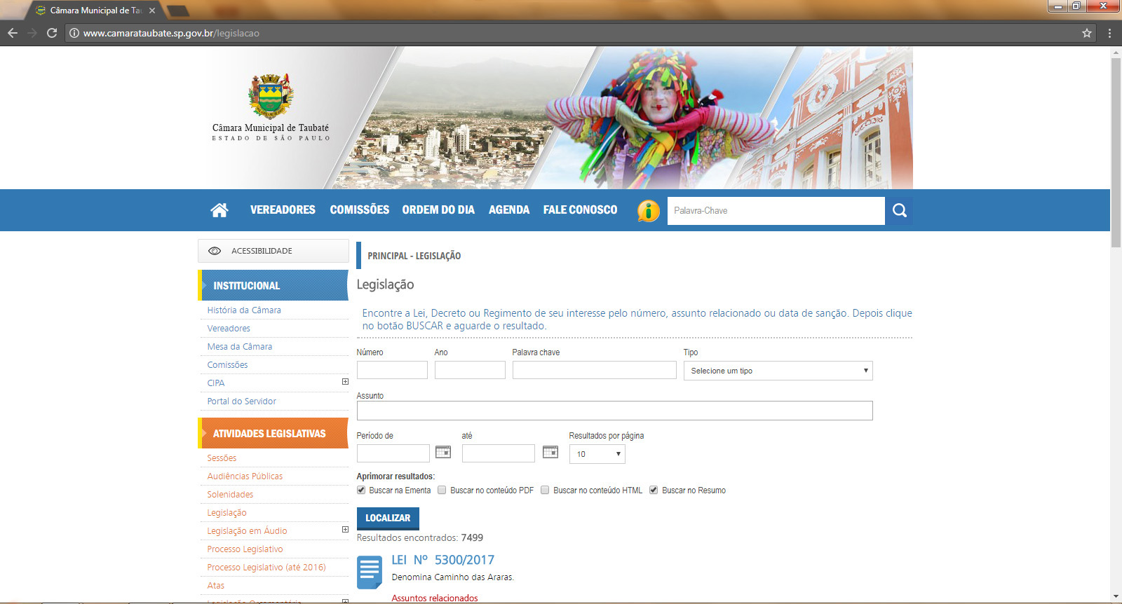Viewport: 1122px width, 604px height.
Task: Click the LOCALIZAR button
Action: (x=388, y=518)
